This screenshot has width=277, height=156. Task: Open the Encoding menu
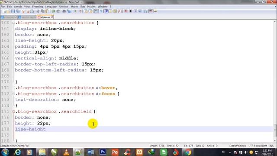pyautogui.click(x=38, y=6)
